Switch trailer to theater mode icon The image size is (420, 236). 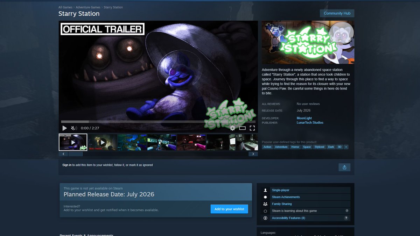click(242, 128)
